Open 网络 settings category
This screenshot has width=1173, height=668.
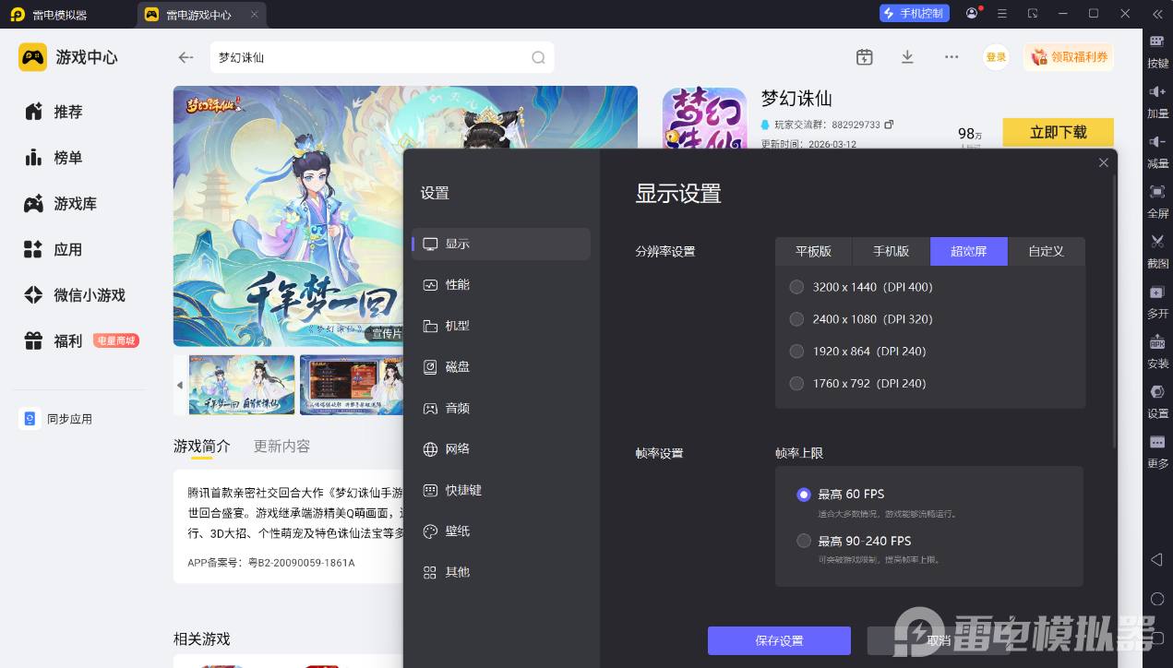tap(501, 448)
